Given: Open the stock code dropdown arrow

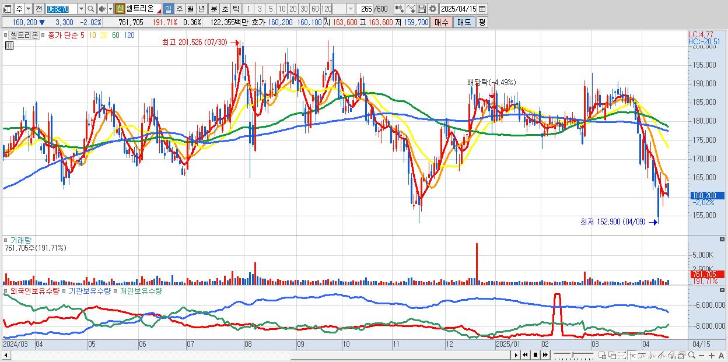Looking at the screenshot, I should (81, 9).
